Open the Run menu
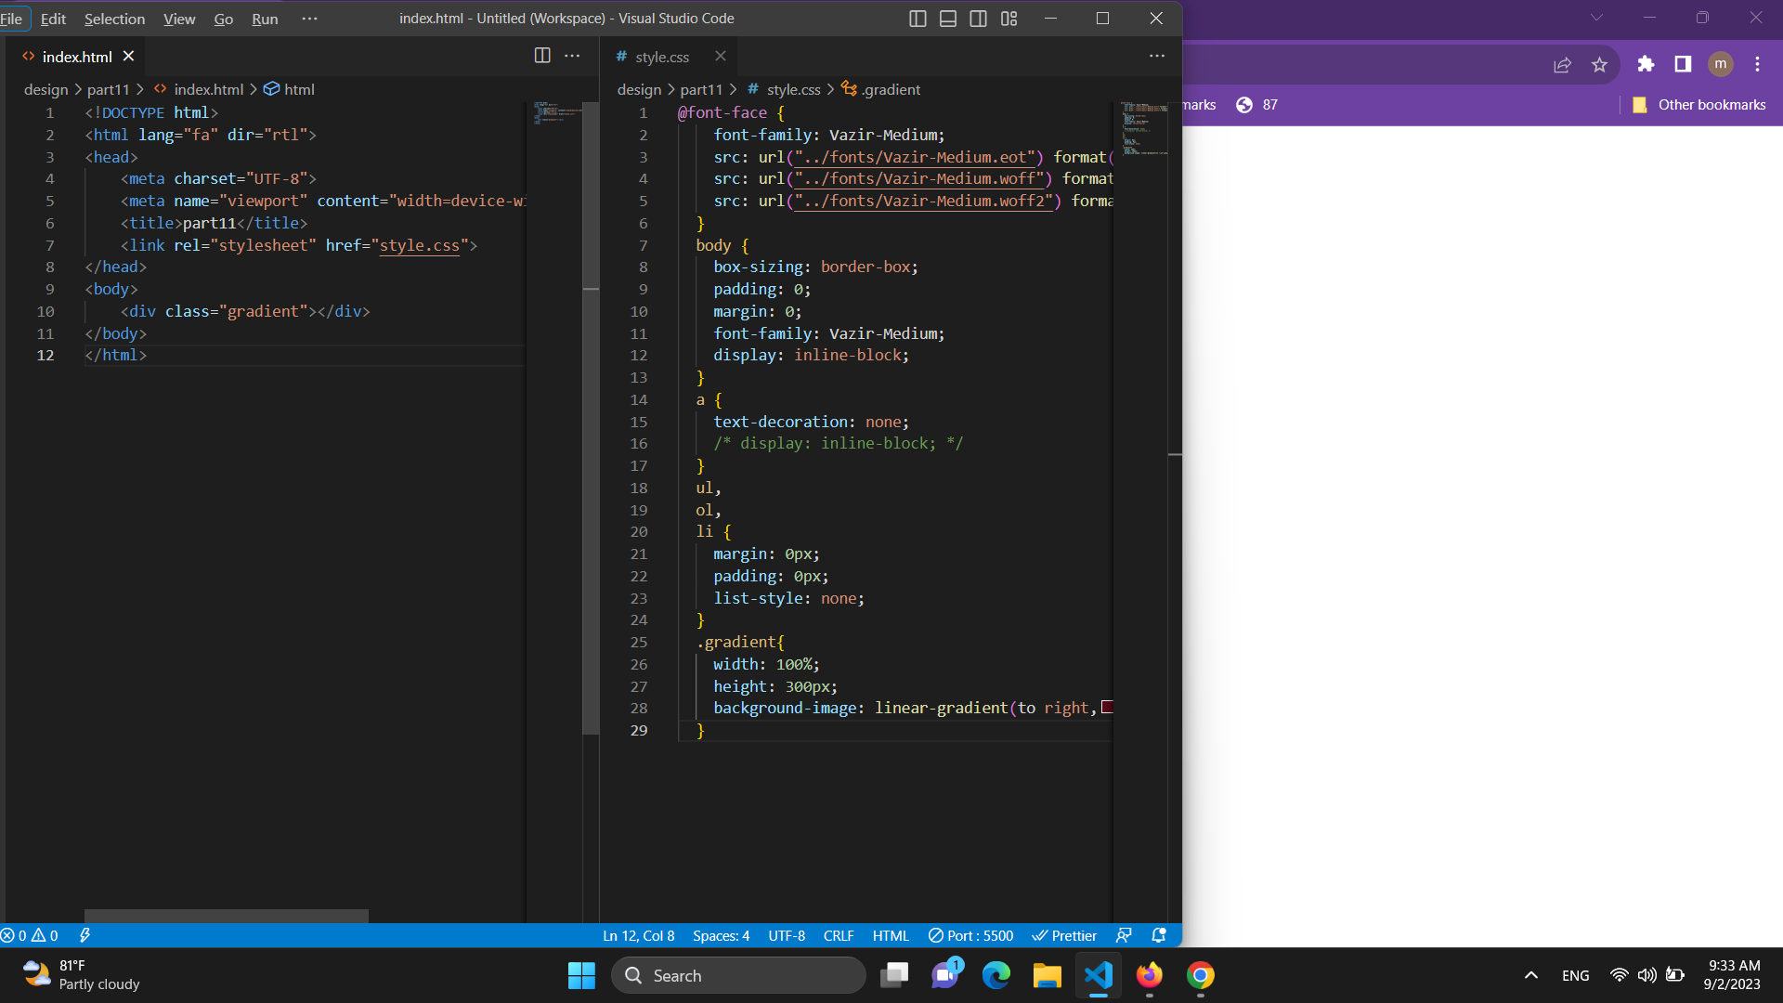This screenshot has height=1003, width=1783. click(265, 17)
